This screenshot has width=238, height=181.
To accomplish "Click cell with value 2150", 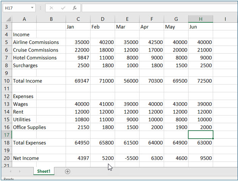I will coord(78,127).
